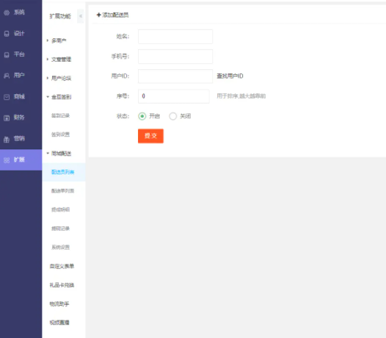This screenshot has height=338, width=386.
Task: Open the 配送单列表 menu item
Action: [63, 191]
